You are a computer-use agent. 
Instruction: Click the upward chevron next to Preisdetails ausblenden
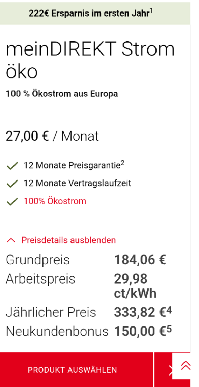click(x=10, y=240)
